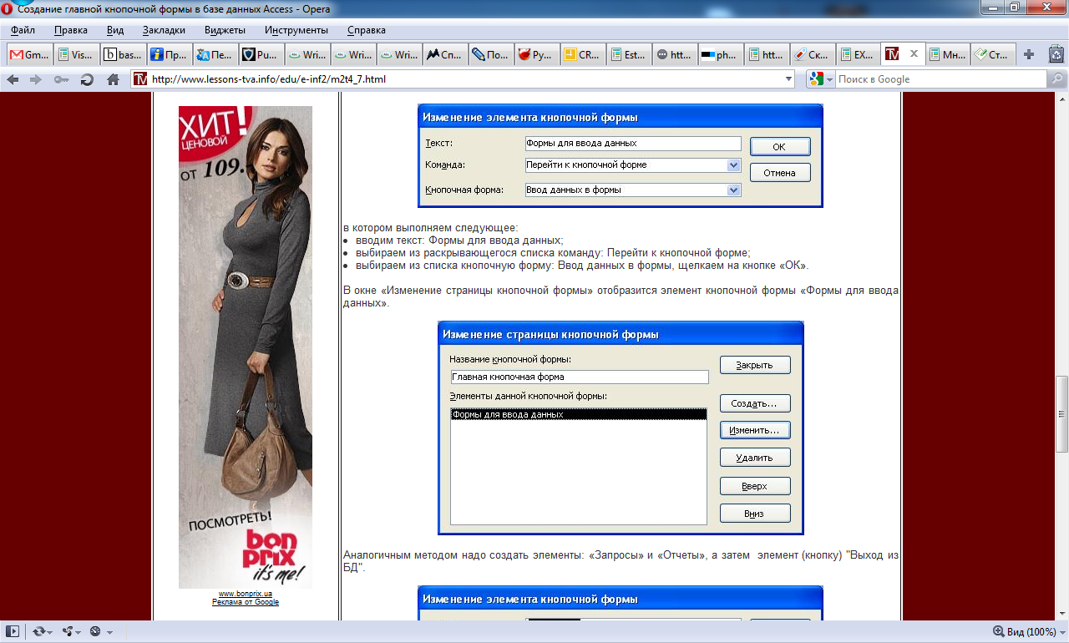This screenshot has width=1069, height=643.
Task: Click the bonprix fashion ad banner
Action: tap(246, 347)
